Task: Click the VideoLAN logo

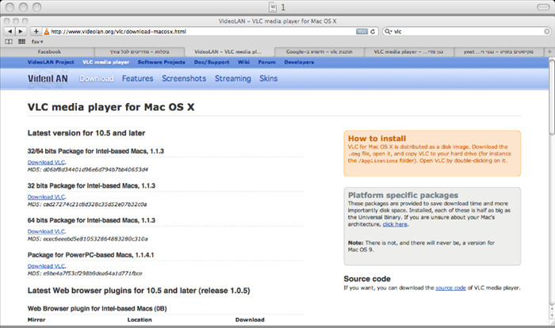Action: coord(48,78)
